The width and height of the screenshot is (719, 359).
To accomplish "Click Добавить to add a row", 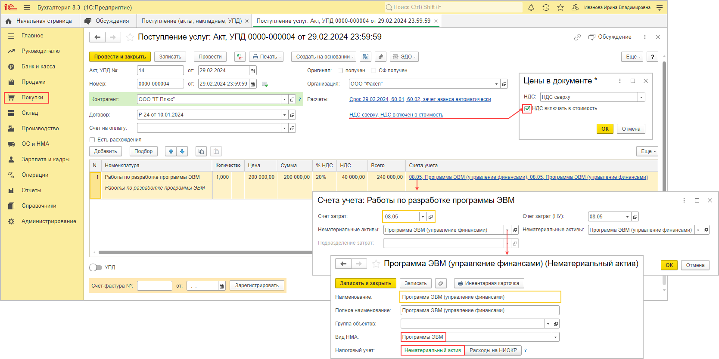I will (x=106, y=151).
